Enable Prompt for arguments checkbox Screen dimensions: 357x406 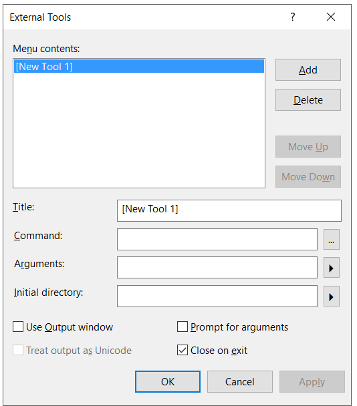tap(183, 327)
